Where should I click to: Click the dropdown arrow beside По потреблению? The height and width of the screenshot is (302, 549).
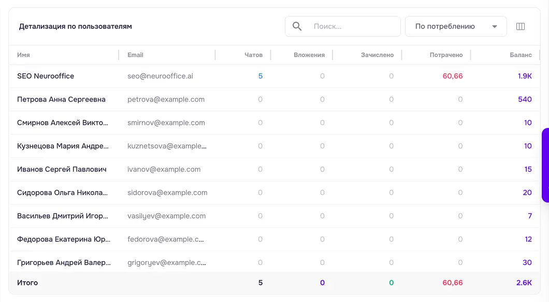pyautogui.click(x=495, y=26)
